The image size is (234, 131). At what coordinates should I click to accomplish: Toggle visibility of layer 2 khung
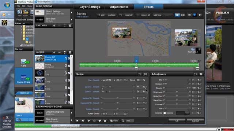tap(69, 65)
